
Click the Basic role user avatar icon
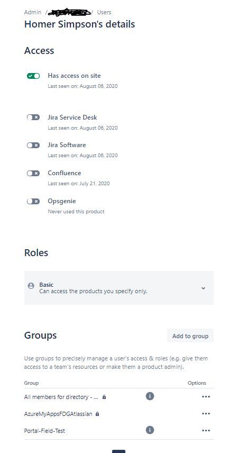pyautogui.click(x=31, y=286)
